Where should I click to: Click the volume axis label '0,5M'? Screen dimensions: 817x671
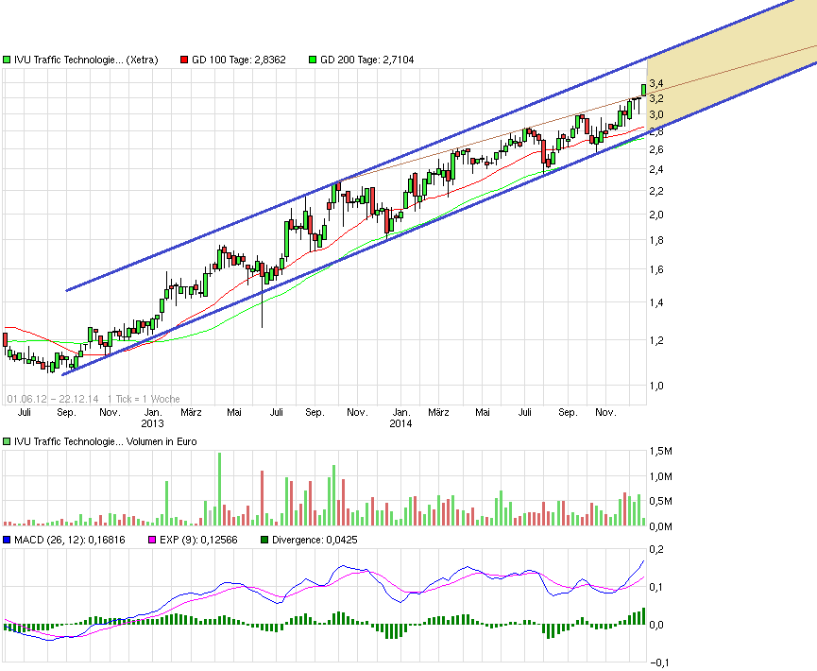[x=661, y=502]
